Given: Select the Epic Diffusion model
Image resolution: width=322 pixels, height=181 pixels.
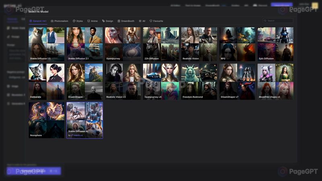Looking at the screenshot, I should tap(275, 44).
